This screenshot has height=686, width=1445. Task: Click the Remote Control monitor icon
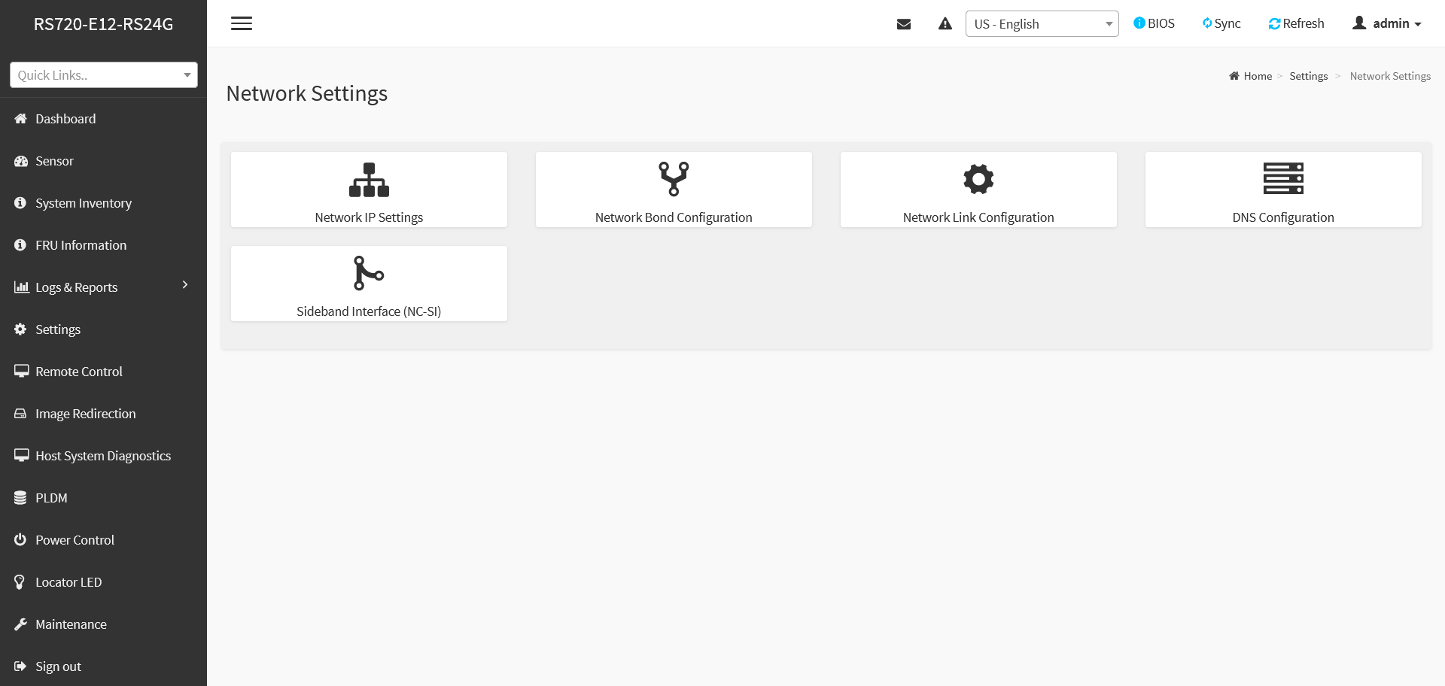[x=21, y=371]
